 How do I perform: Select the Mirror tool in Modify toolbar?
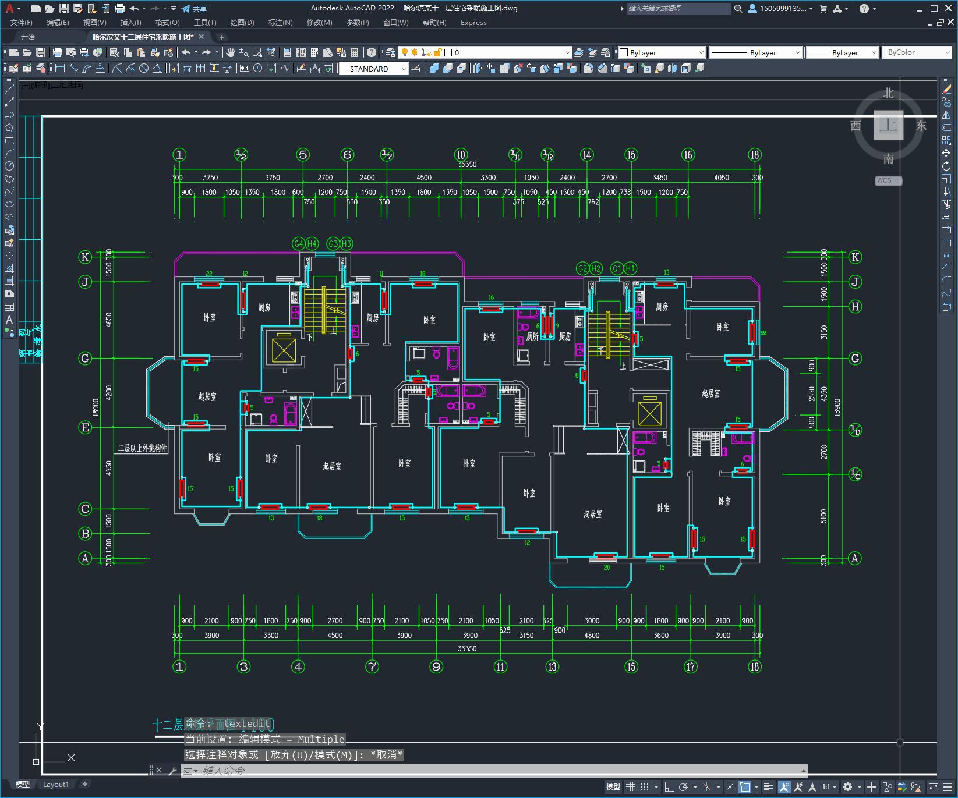click(x=946, y=115)
